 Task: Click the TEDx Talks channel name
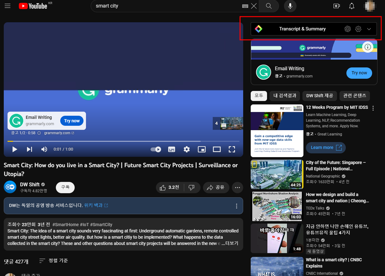pyautogui.click(x=315, y=208)
